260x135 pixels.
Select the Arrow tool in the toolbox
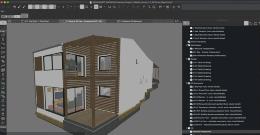(3, 23)
